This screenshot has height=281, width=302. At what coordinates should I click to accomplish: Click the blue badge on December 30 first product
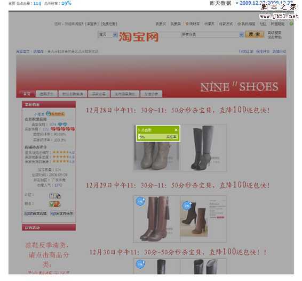click(x=140, y=265)
